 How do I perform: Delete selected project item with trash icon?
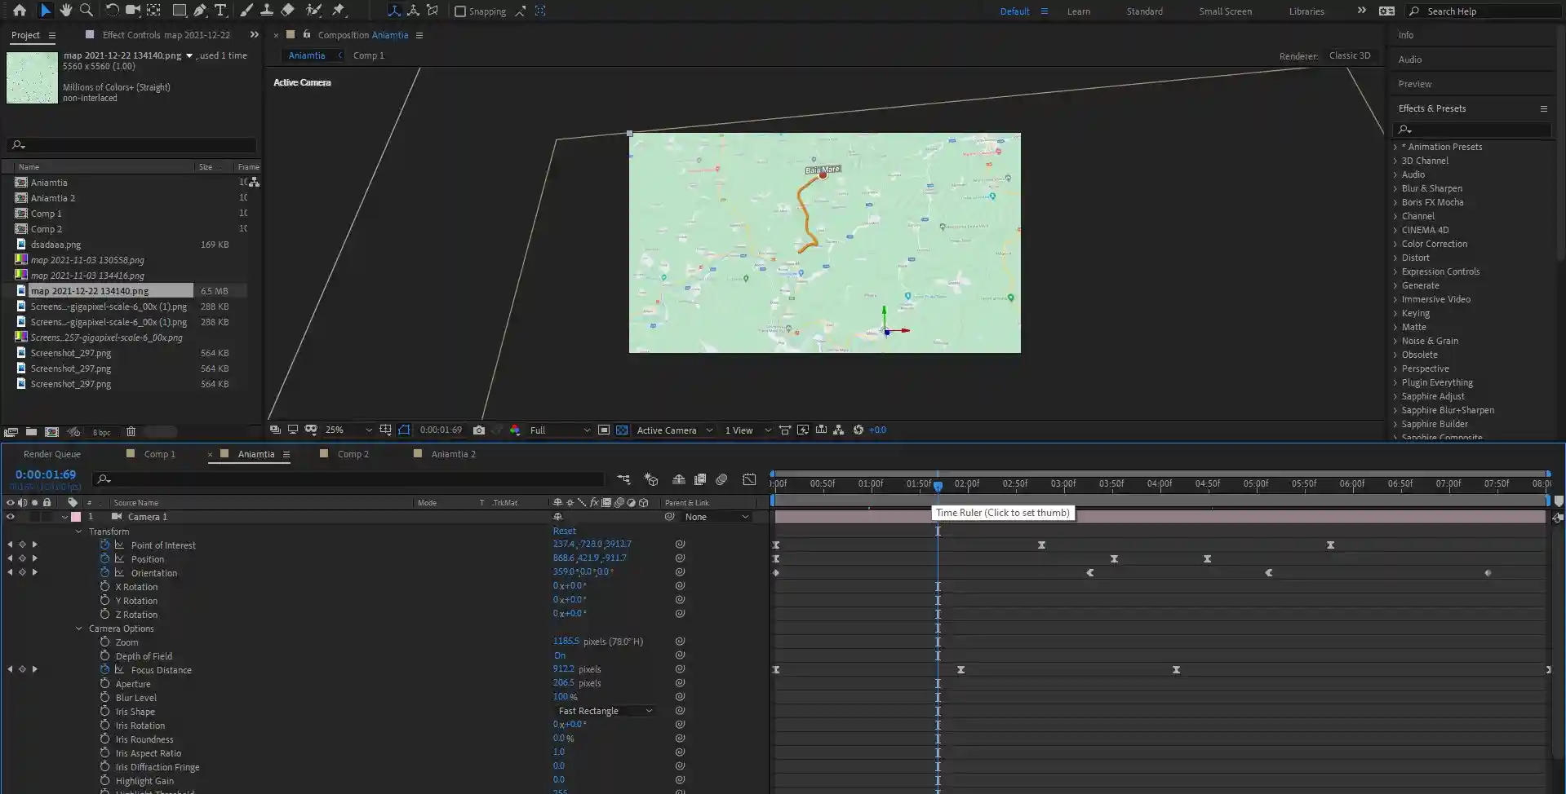(131, 432)
